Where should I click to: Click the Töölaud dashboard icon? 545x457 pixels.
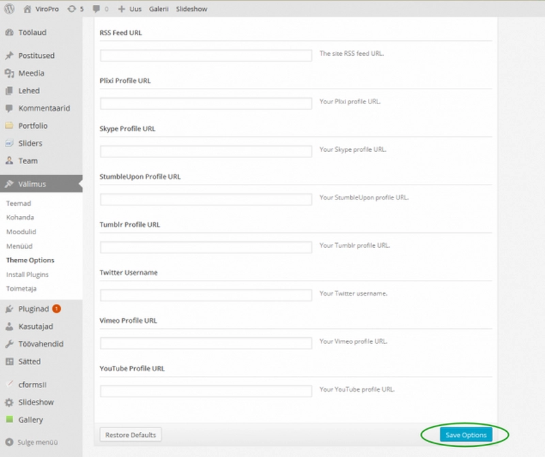(x=9, y=32)
